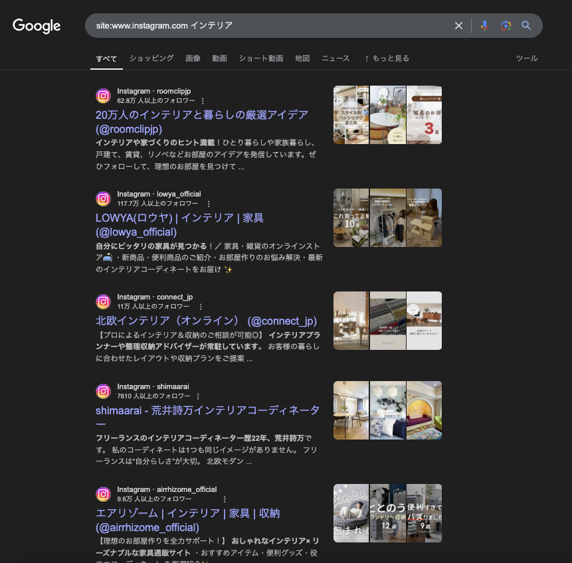This screenshot has width=572, height=563.
Task: Click 62.8万 人以上のフォロワー text
Action: [156, 101]
